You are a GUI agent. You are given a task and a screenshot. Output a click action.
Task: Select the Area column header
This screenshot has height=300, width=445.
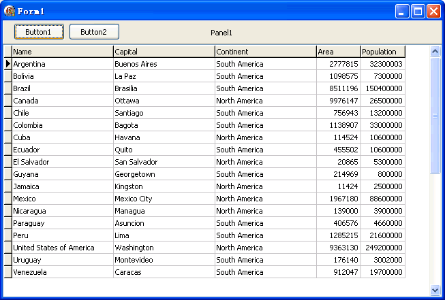[x=339, y=52]
